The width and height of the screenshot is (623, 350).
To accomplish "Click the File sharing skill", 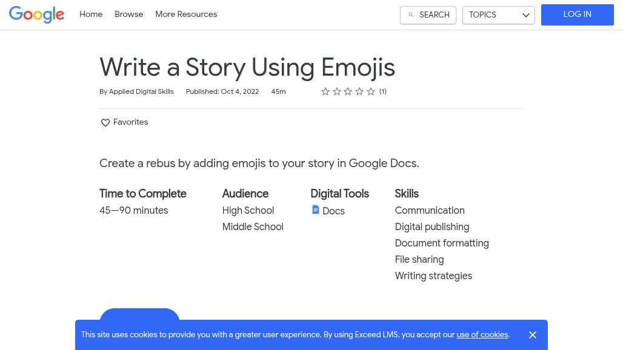I will point(419,260).
